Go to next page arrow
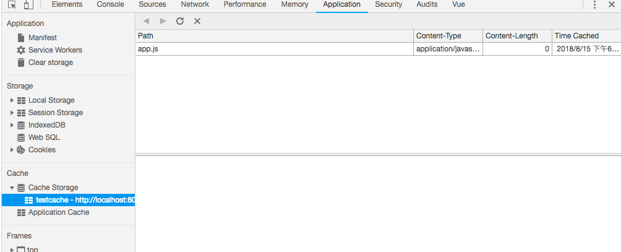This screenshot has height=252, width=621. coord(163,21)
